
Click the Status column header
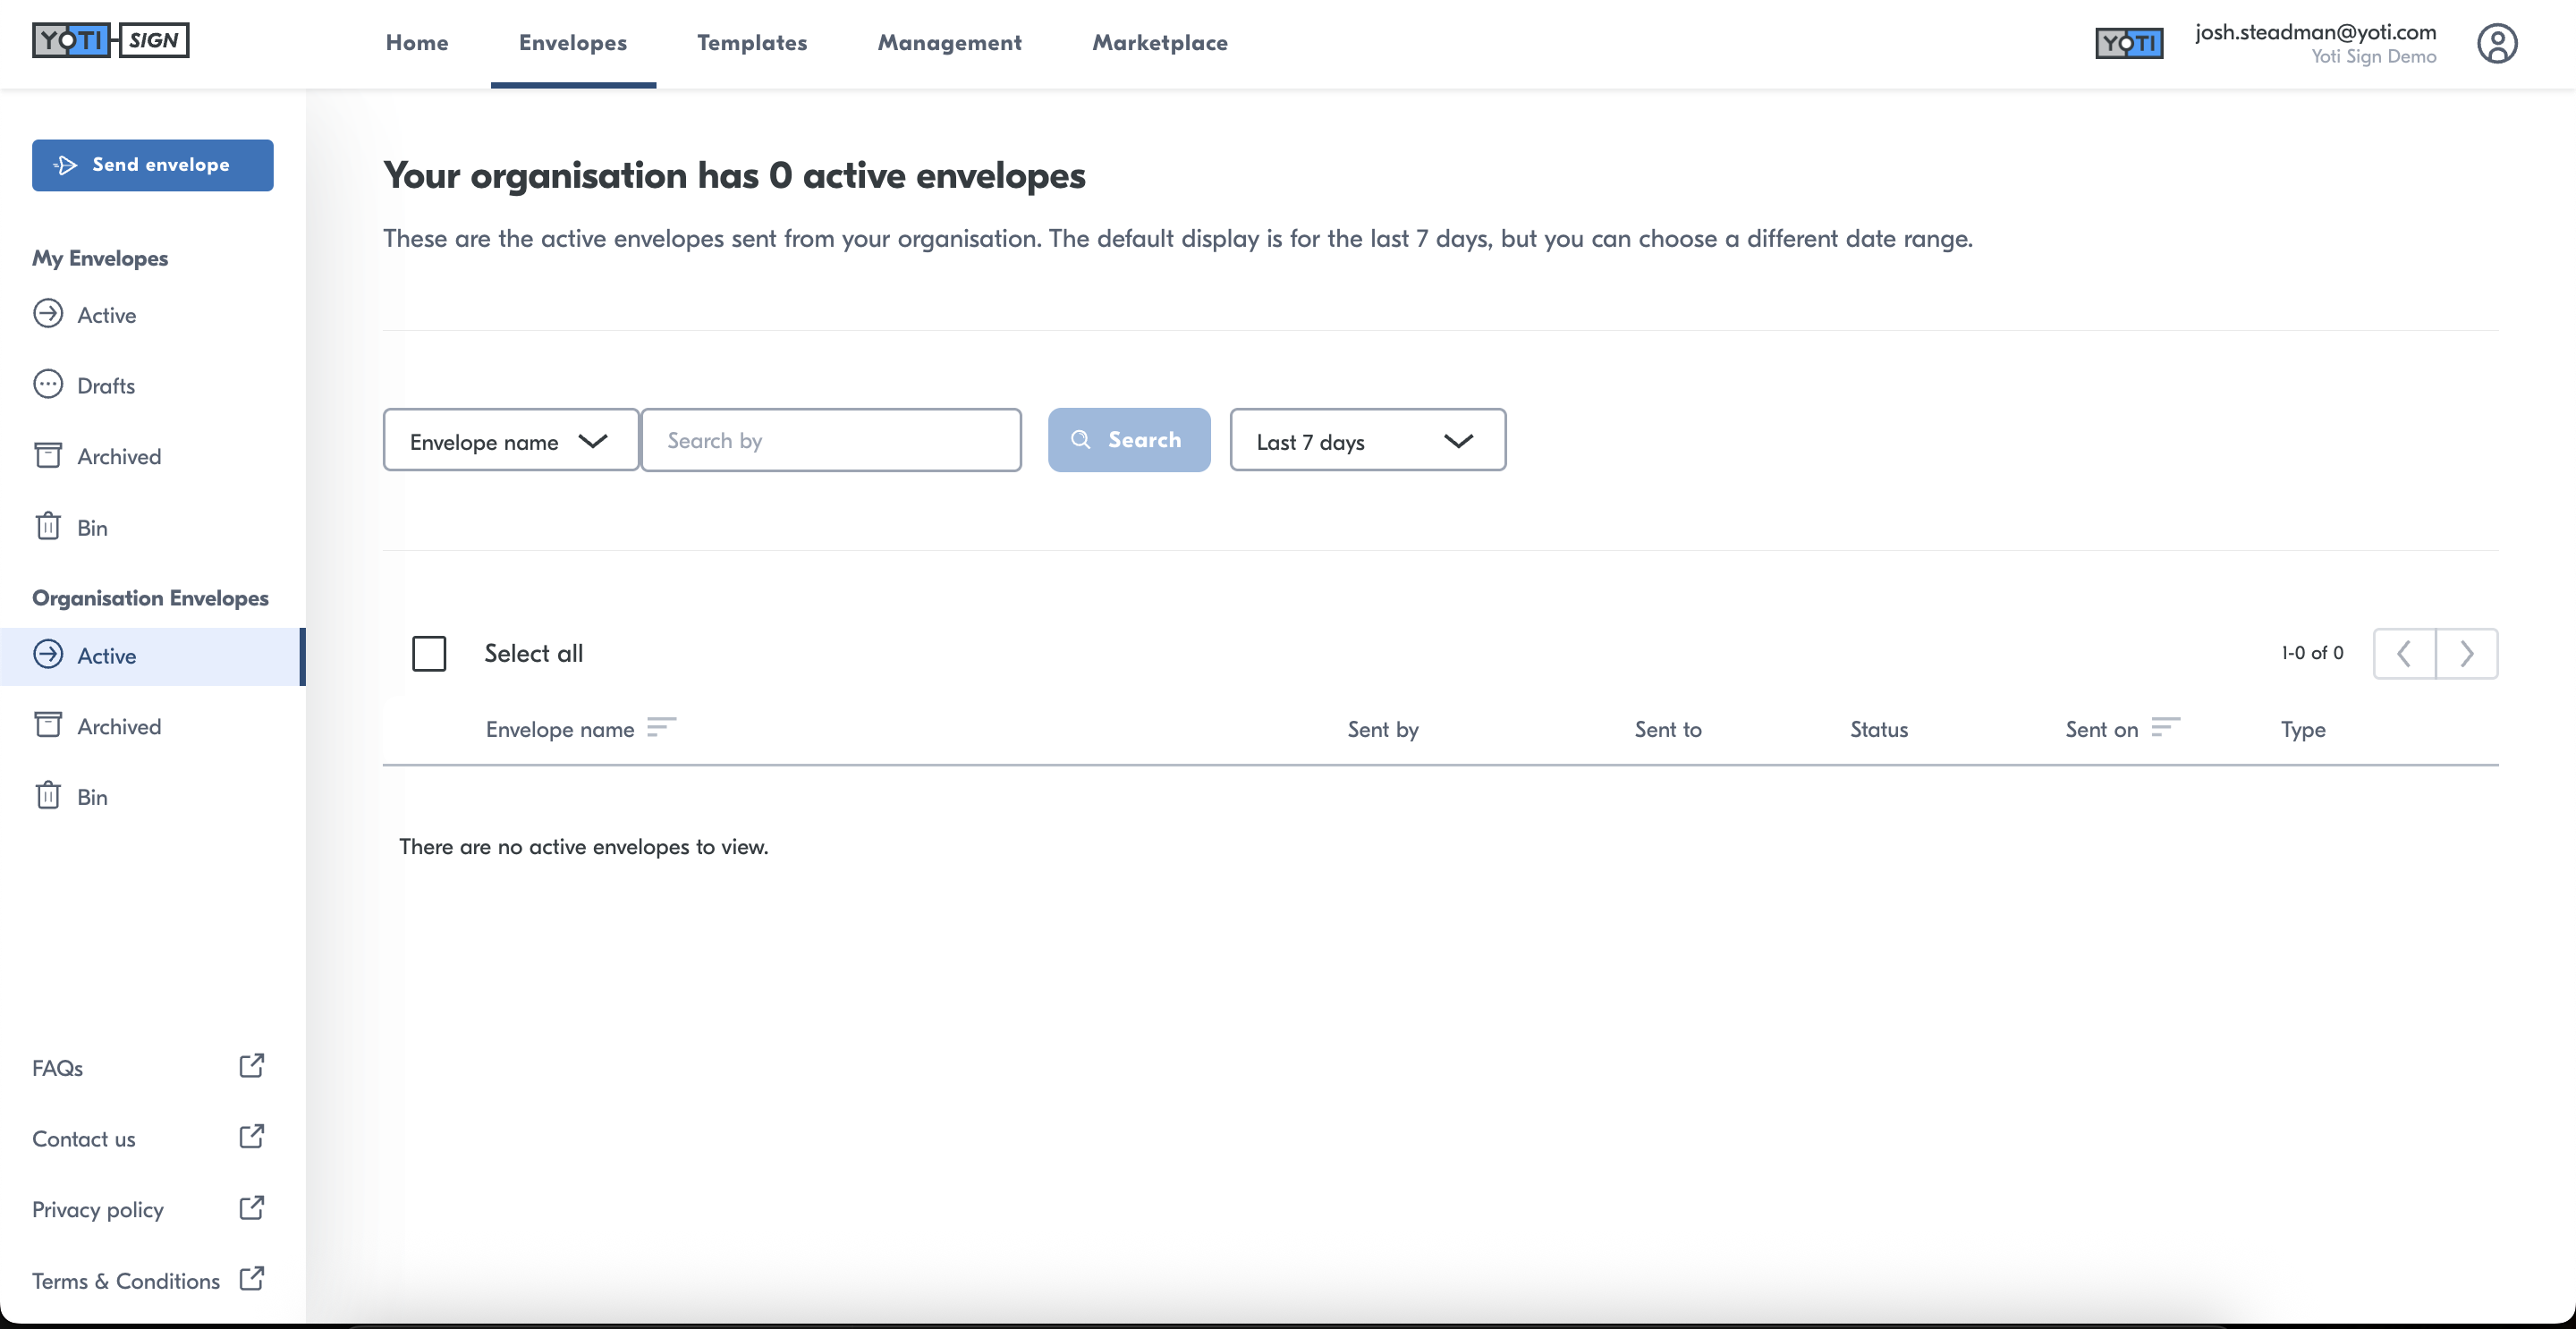(x=1879, y=729)
